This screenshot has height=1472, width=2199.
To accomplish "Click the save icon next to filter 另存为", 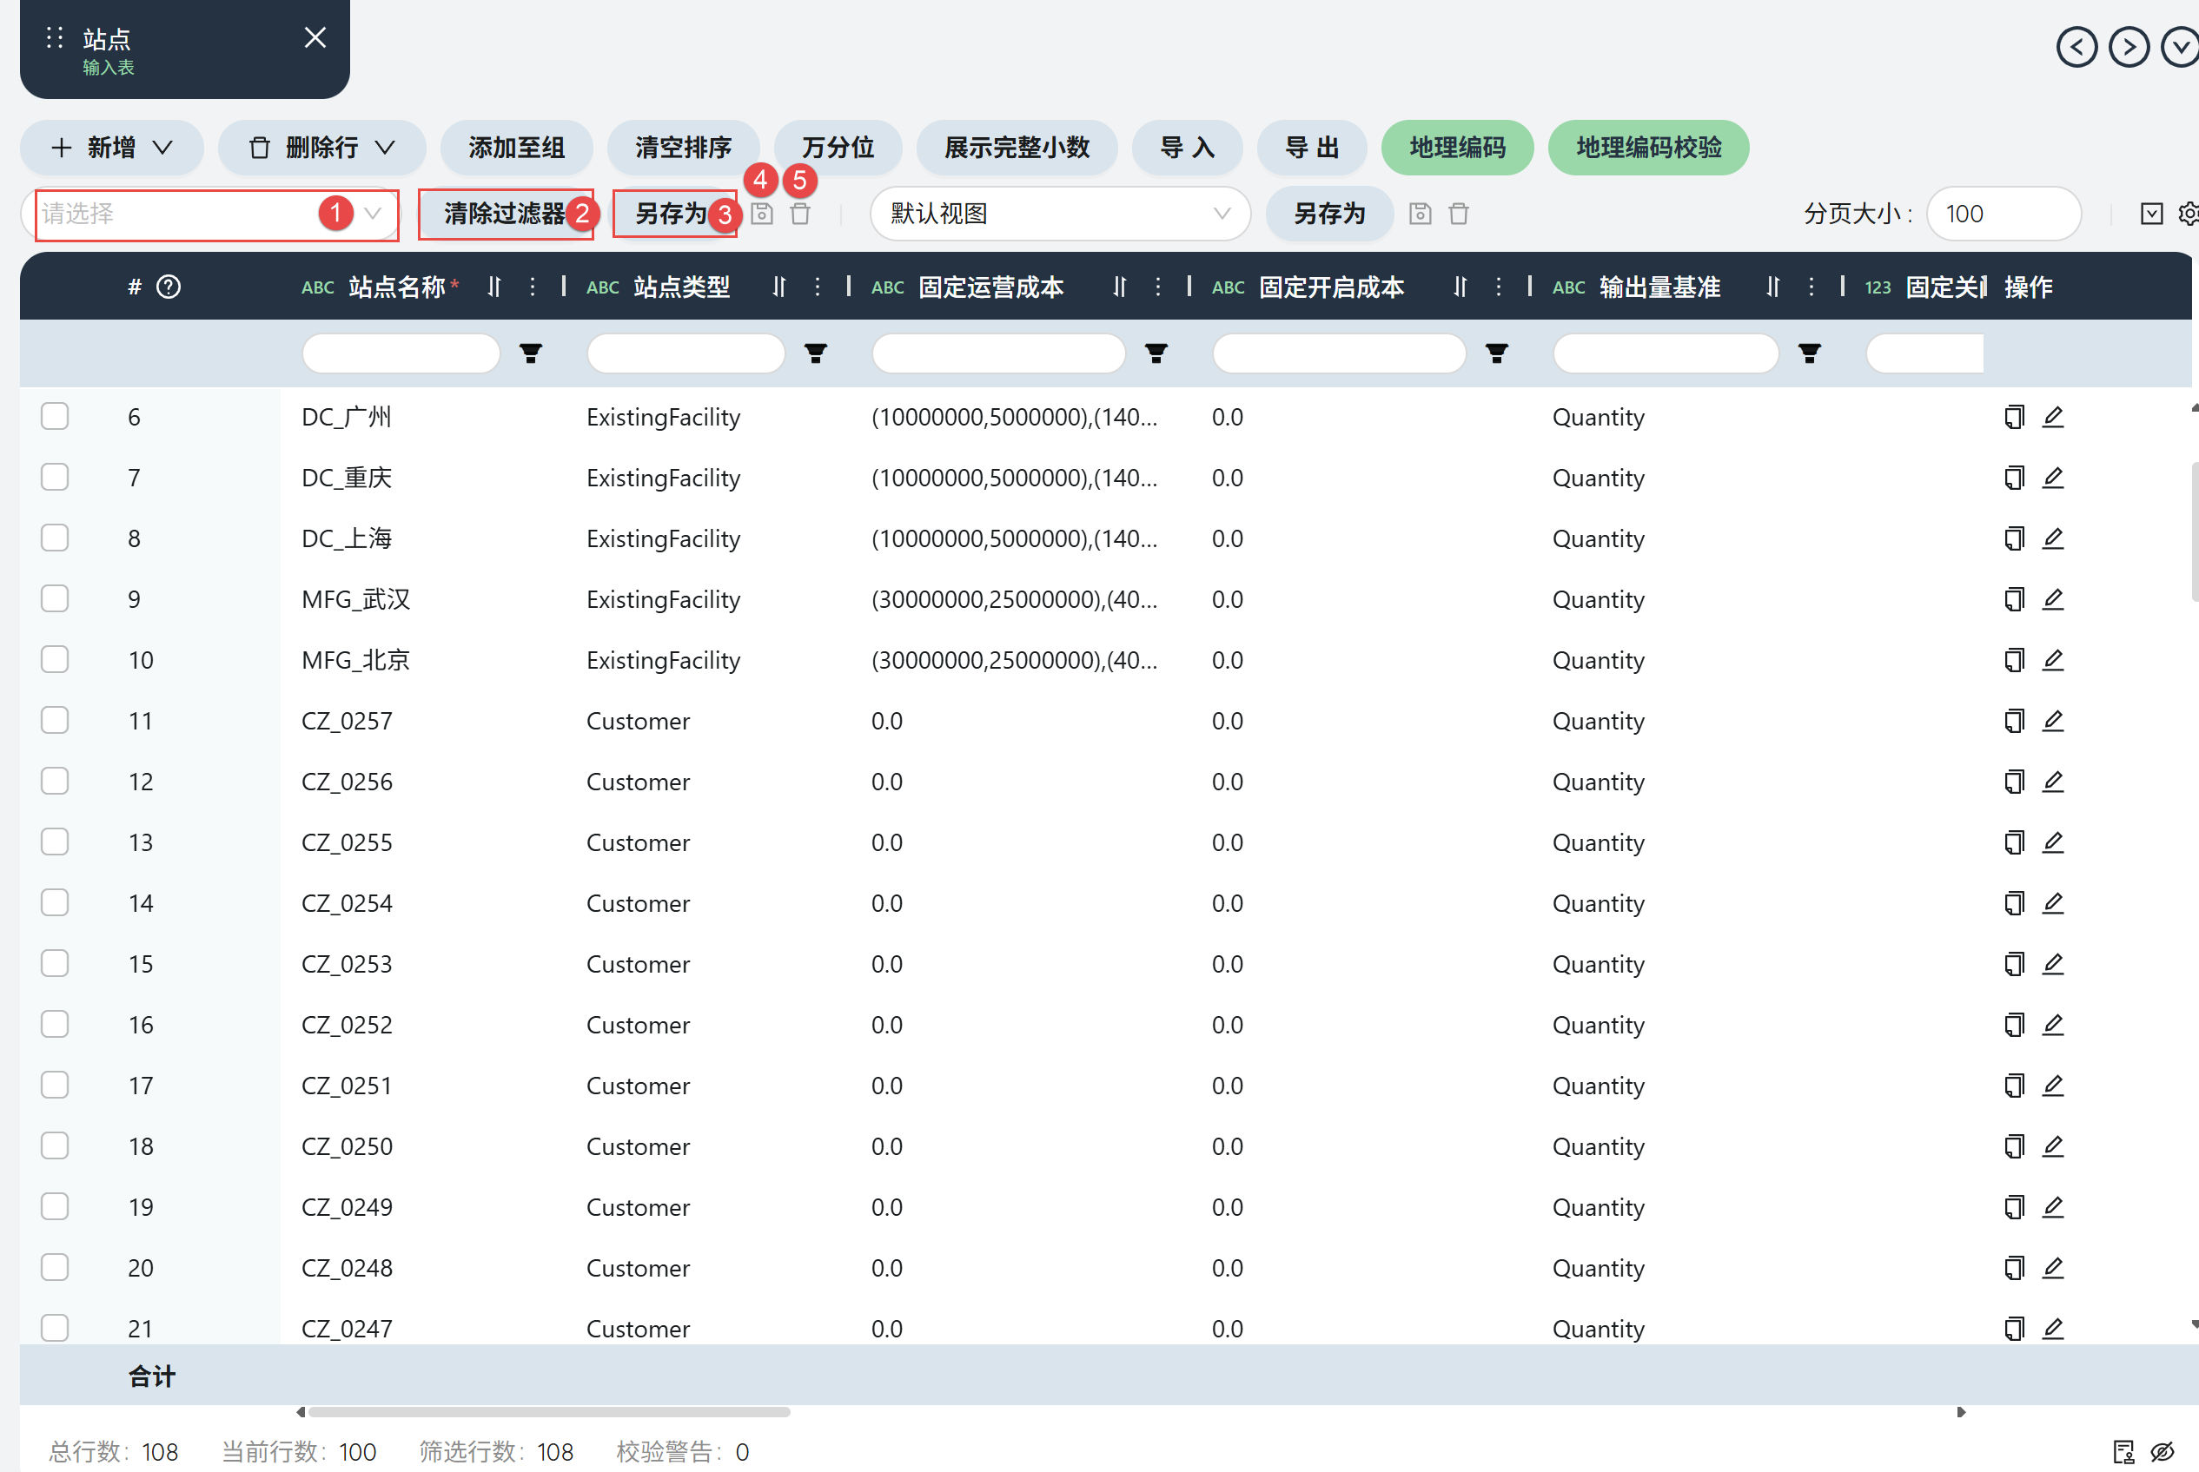I will 763,214.
